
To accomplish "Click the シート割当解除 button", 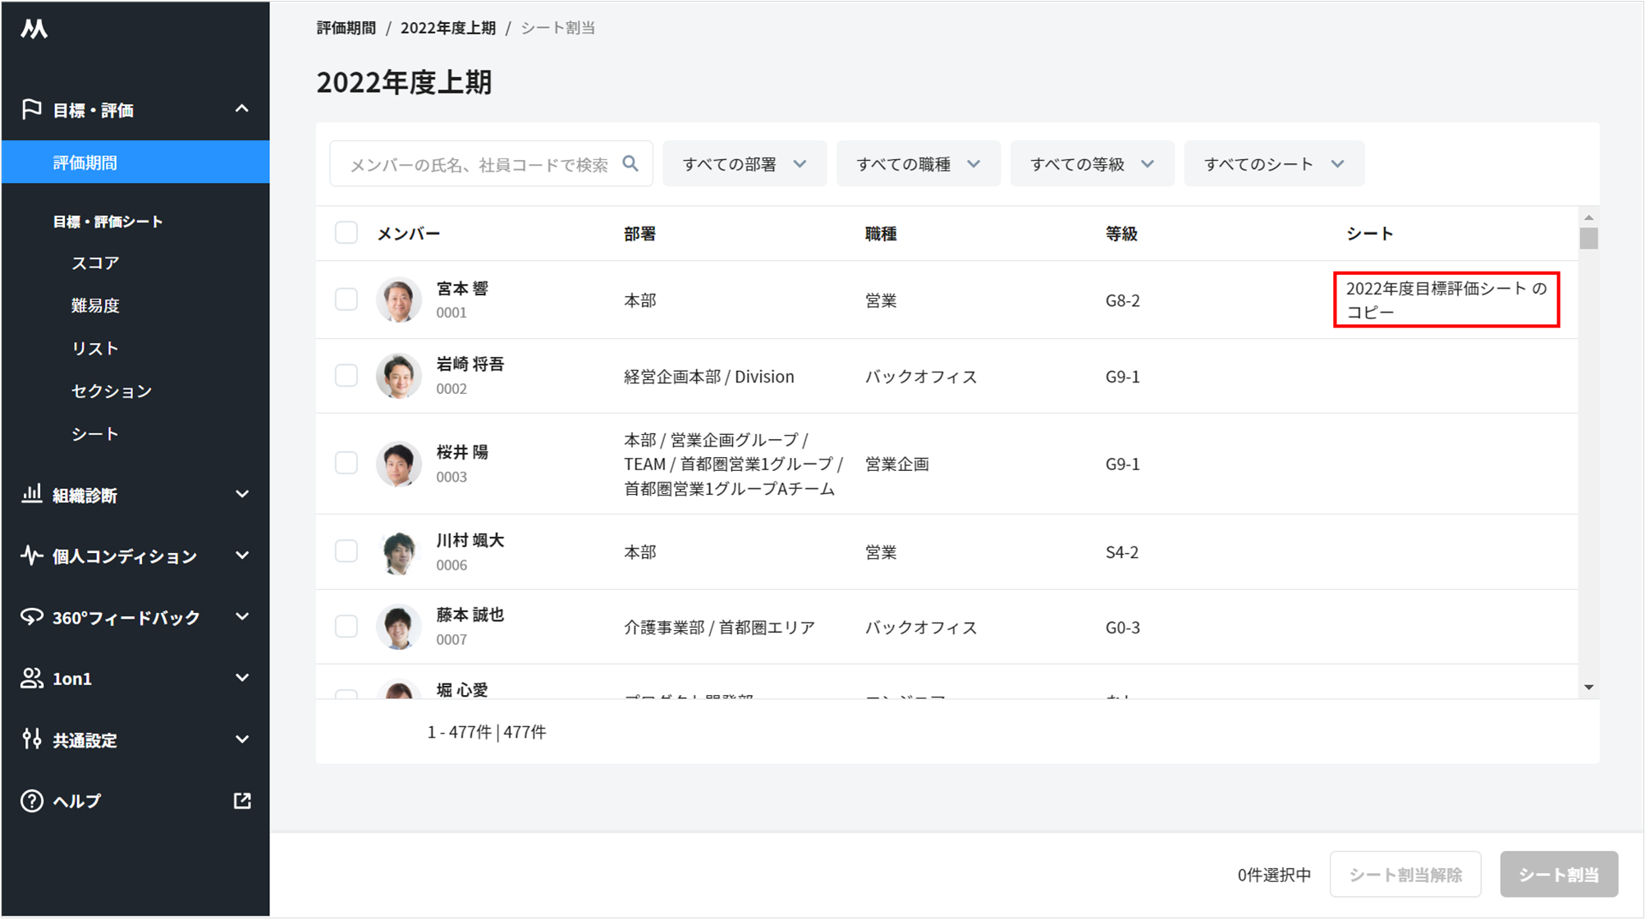I will click(1404, 875).
